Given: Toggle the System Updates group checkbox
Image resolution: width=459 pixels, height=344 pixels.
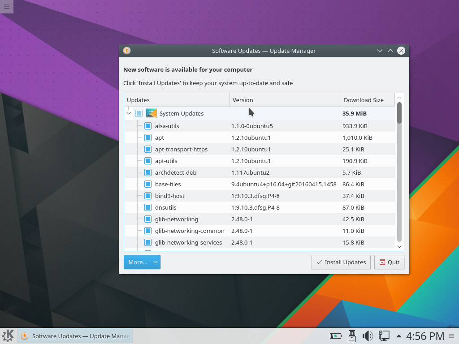Looking at the screenshot, I should click(139, 113).
